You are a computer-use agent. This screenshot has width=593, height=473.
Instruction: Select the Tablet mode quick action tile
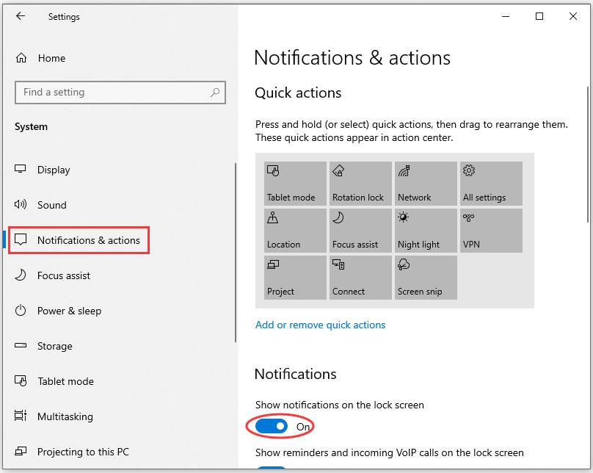[x=295, y=184]
